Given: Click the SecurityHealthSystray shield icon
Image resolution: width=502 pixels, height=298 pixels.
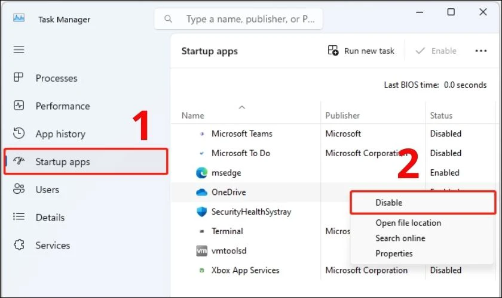Looking at the screenshot, I should [202, 212].
